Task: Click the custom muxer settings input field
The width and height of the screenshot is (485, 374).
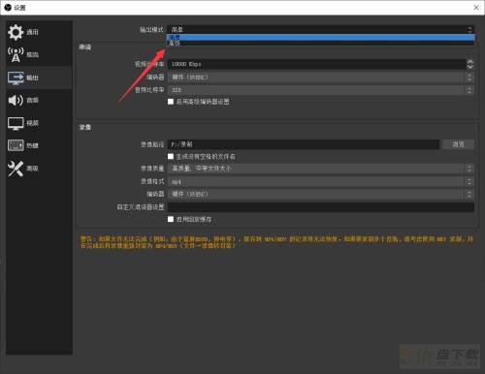Action: (x=321, y=207)
